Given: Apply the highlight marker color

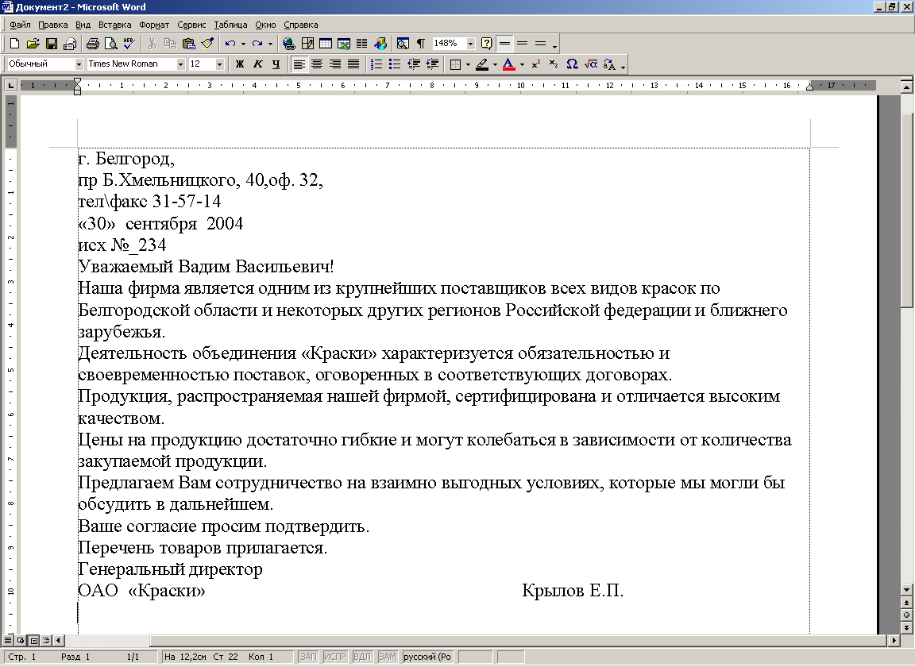Looking at the screenshot, I should point(482,64).
